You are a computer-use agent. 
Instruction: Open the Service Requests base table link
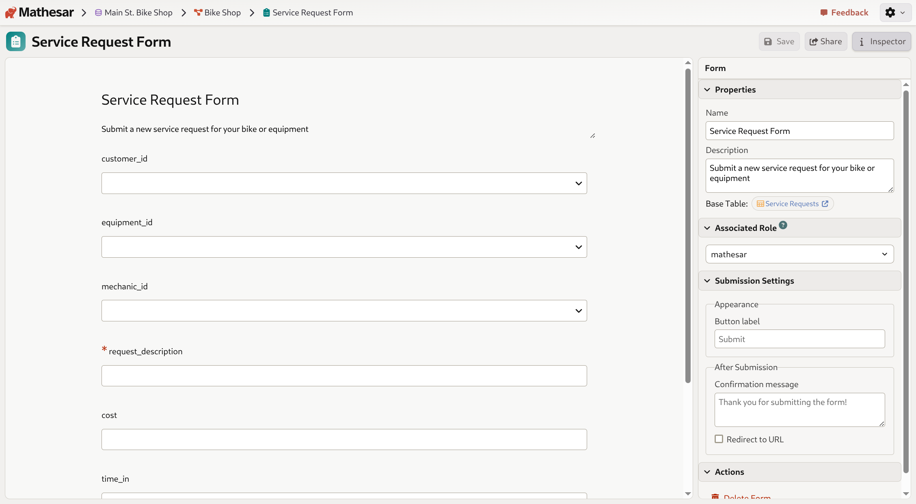pos(792,203)
